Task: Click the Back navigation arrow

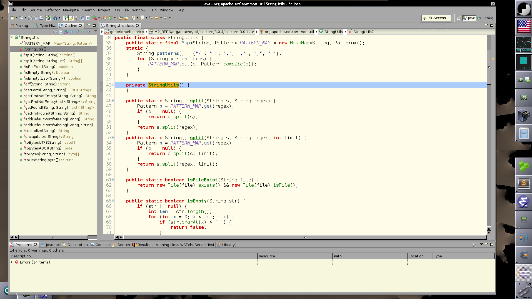Action: [x=157, y=18]
